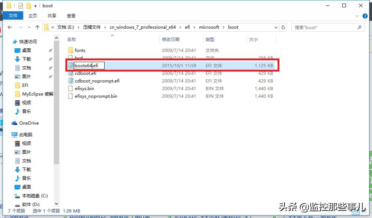The width and height of the screenshot is (372, 218).
Task: Select the fonts folder
Action: tap(79, 50)
